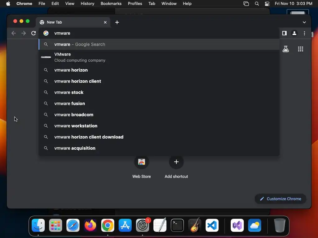Open the Edit menu
Screen dimensions: 318x238
tap(55, 4)
